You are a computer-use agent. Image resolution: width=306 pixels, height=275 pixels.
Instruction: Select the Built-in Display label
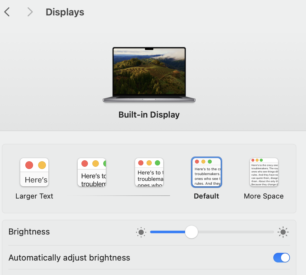[149, 114]
